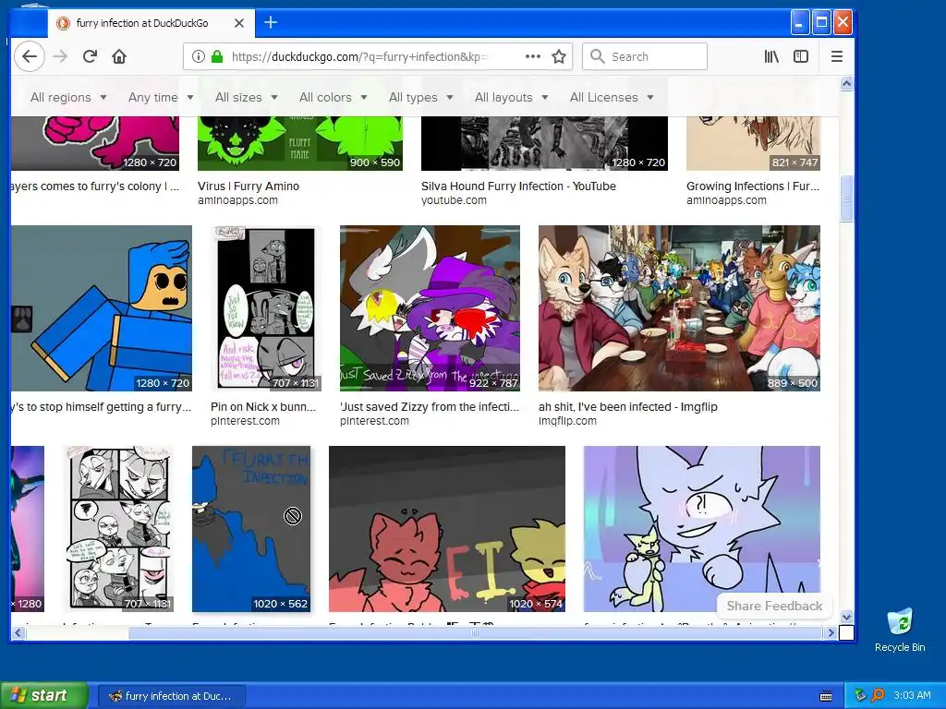This screenshot has height=709, width=946.
Task: Click vertical scrollbar down arrow
Action: 846,617
